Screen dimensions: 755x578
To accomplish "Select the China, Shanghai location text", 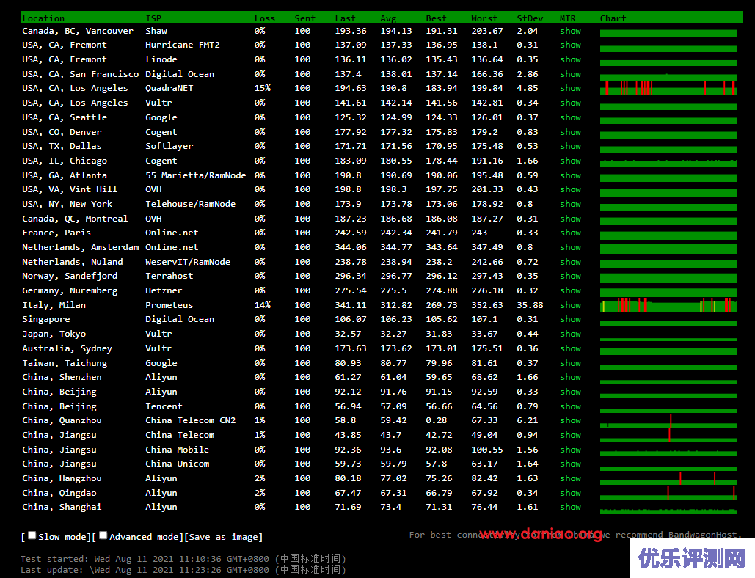I will [62, 508].
